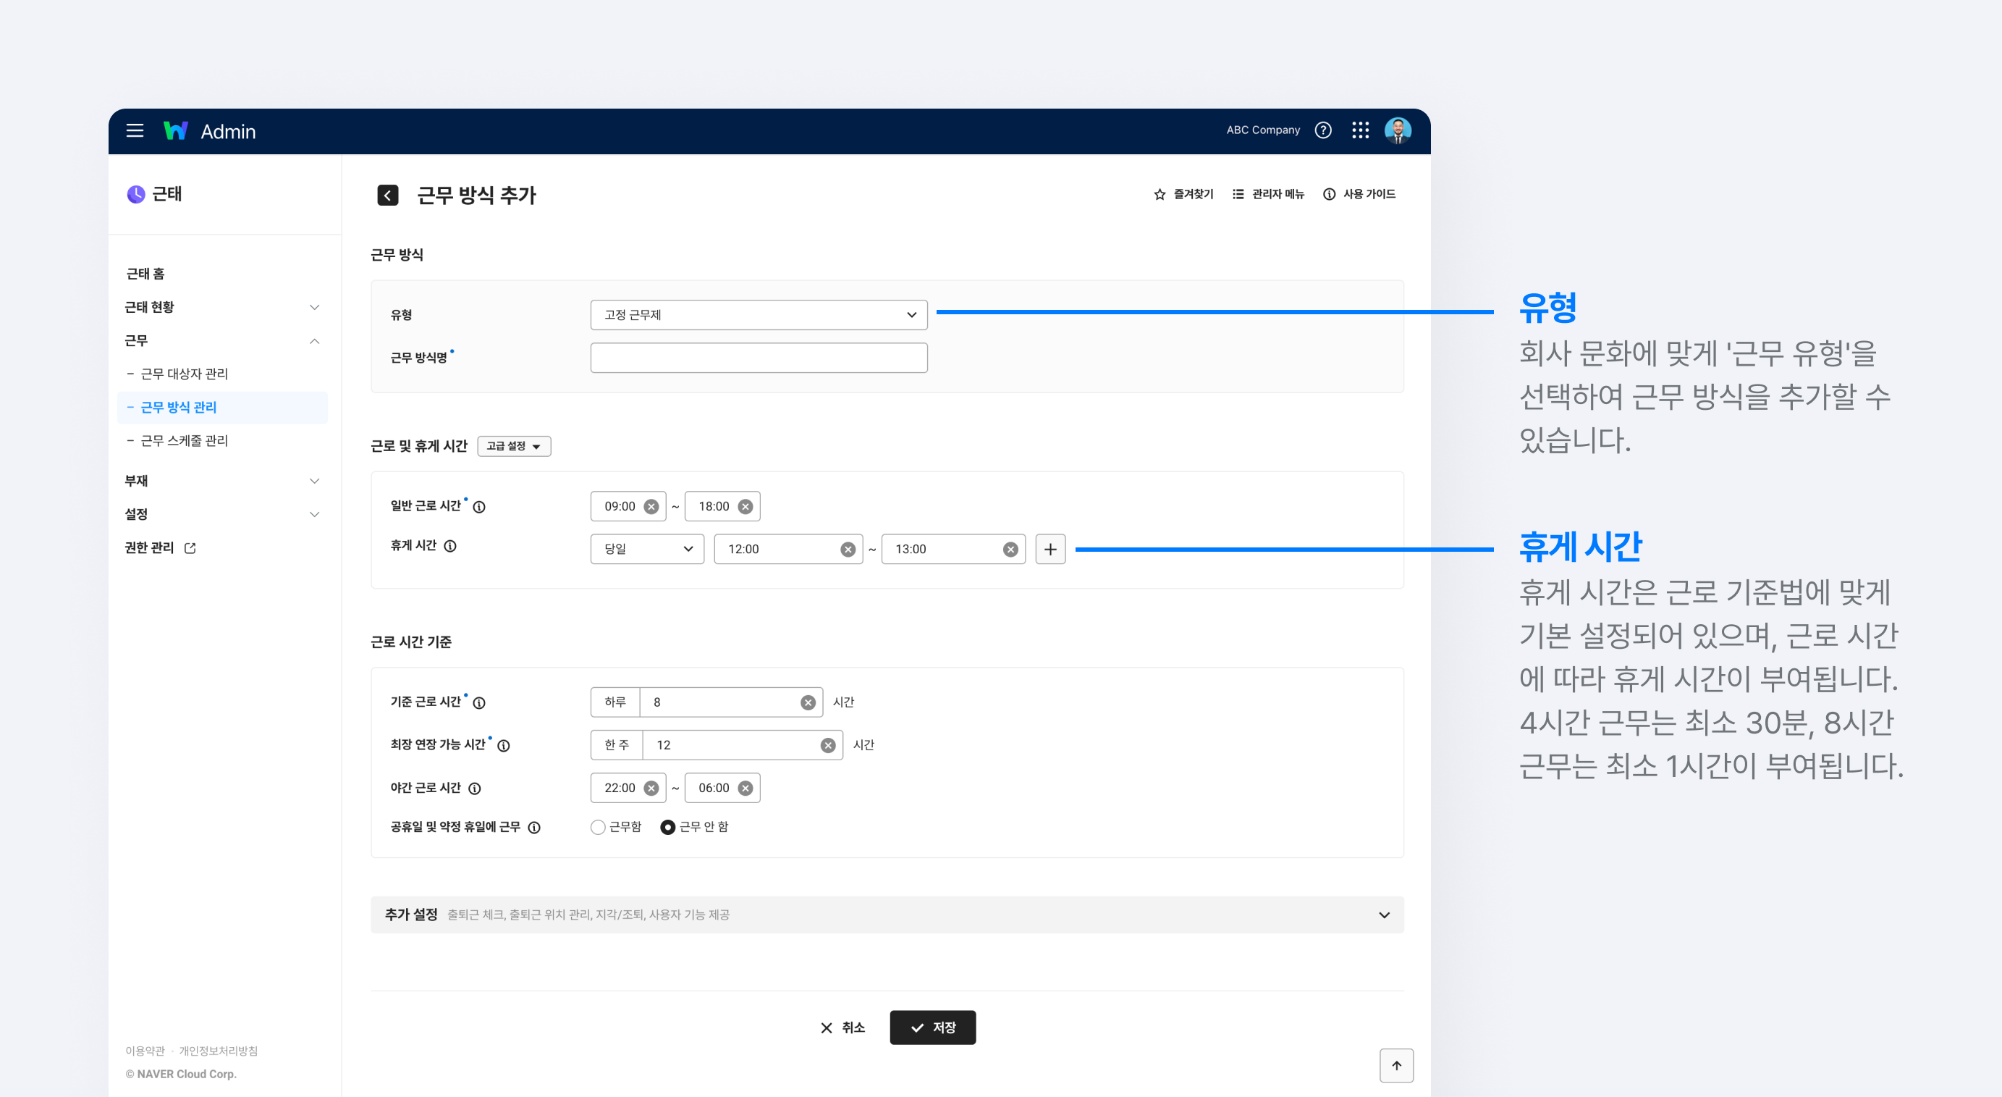The width and height of the screenshot is (2002, 1097).
Task: Open the 유형 dropdown showing 고정 근무제
Action: 758,315
